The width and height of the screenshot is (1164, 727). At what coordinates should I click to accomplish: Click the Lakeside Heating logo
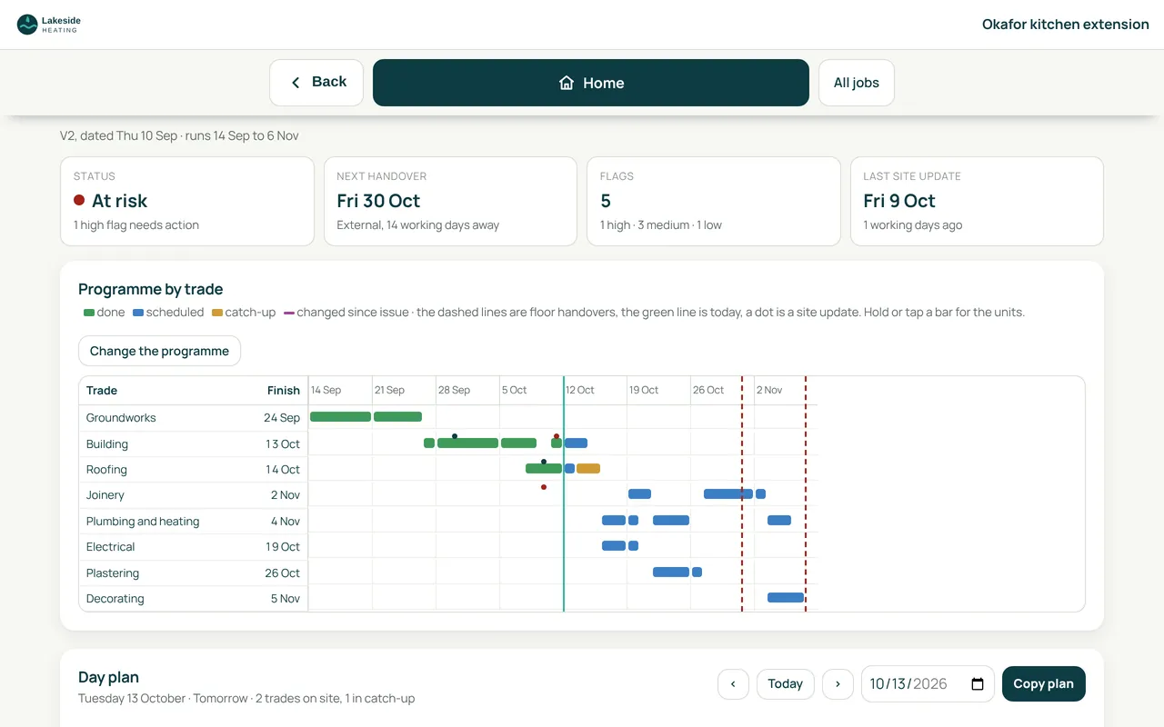click(49, 25)
